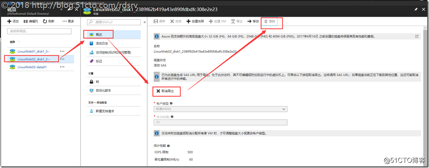This screenshot has width=429, height=168.
Task: Select the LinuxWeb02_disk1 disk entry
Action: click(x=34, y=59)
